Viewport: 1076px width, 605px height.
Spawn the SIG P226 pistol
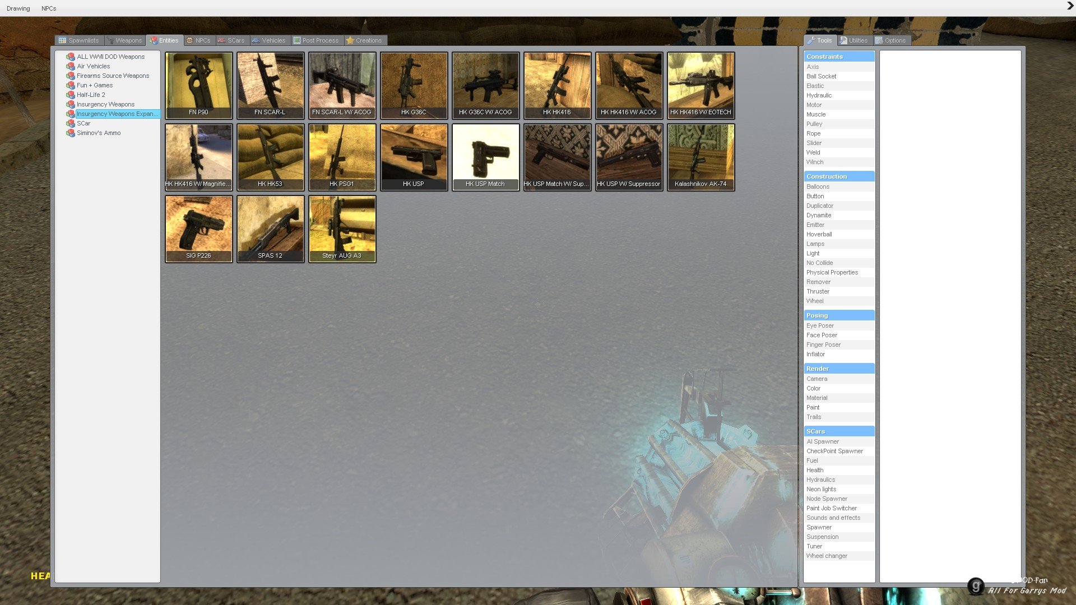[x=198, y=229]
